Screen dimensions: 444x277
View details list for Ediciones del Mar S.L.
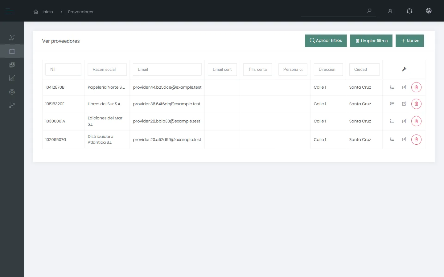click(x=392, y=121)
